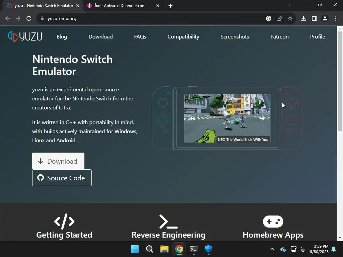View the Screenshots page
Viewport: 343px width, 257px height.
[x=234, y=37]
